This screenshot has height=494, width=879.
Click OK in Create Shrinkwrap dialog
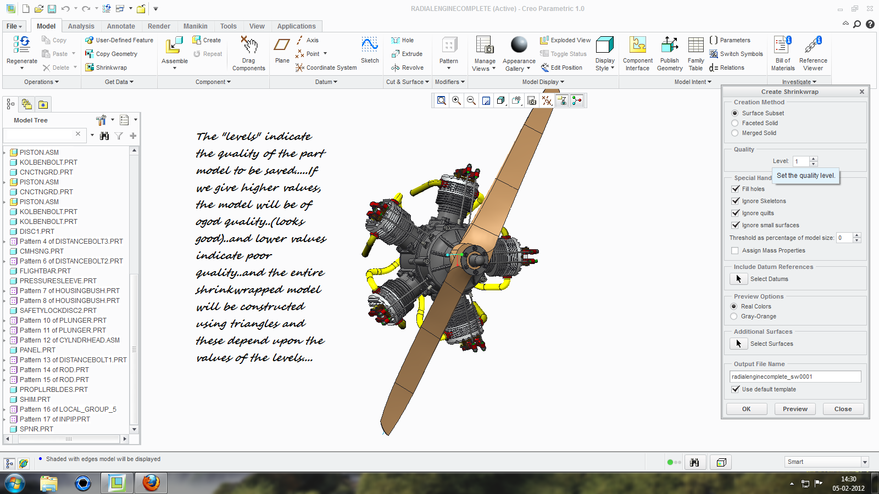pyautogui.click(x=746, y=409)
